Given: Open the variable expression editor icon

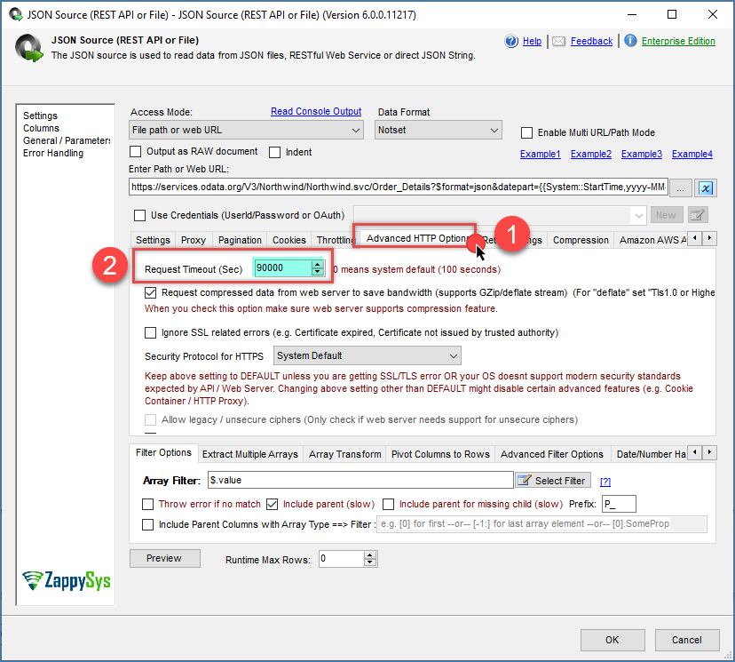Looking at the screenshot, I should pos(707,187).
